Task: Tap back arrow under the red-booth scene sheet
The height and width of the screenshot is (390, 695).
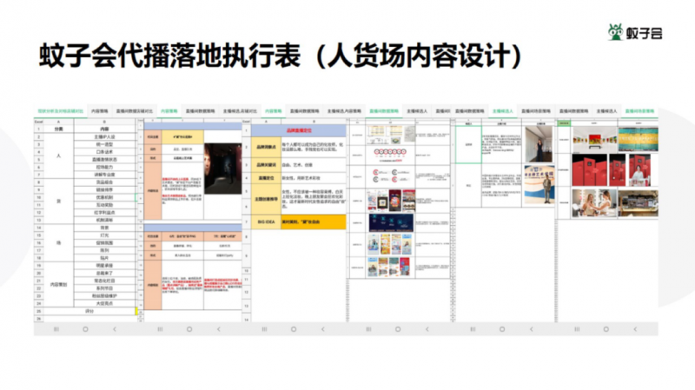Action: [635, 329]
